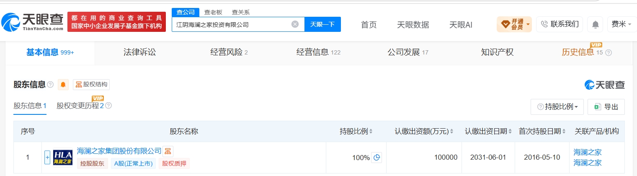
Task: Open help icon next to 股权变更历程
Action: pyautogui.click(x=108, y=106)
